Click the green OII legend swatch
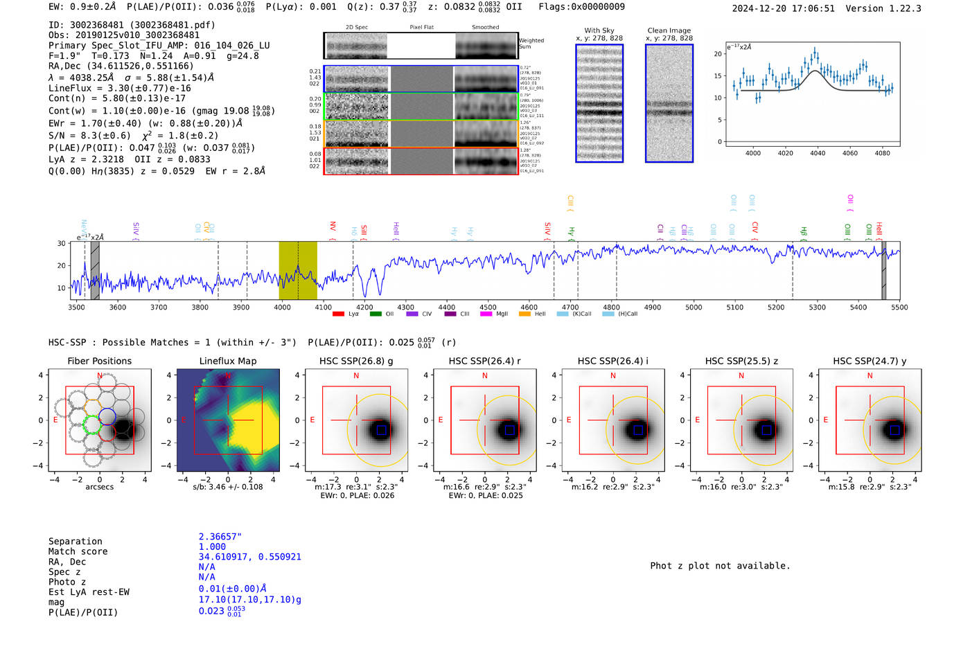The width and height of the screenshot is (970, 660). click(376, 314)
